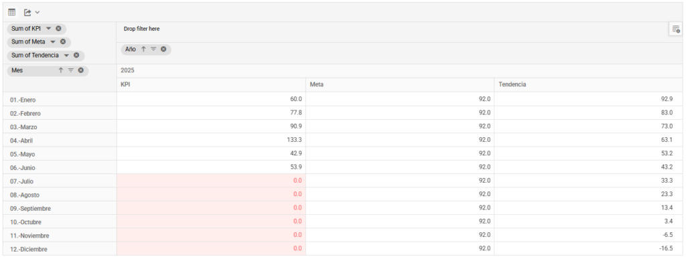Select the KPI column header
This screenshot has width=686, height=259.
(211, 85)
